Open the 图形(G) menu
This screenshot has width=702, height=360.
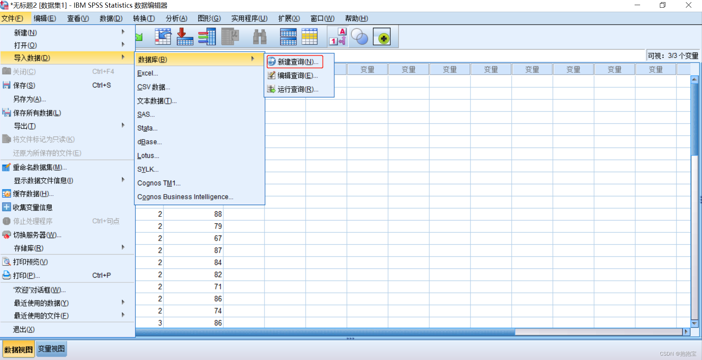click(209, 18)
